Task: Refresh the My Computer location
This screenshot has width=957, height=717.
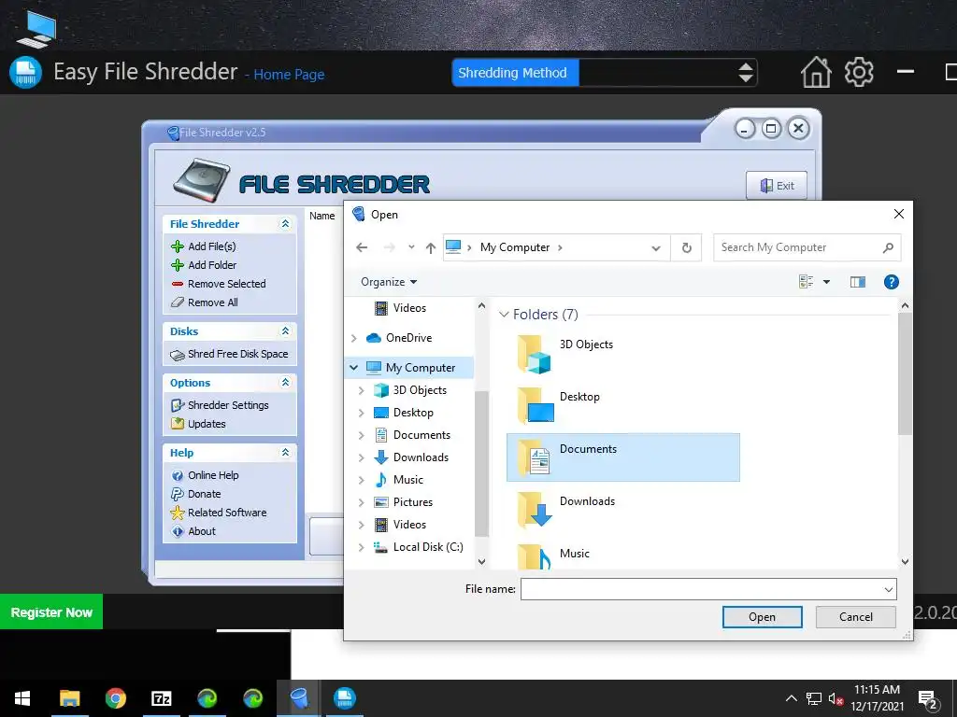Action: (687, 247)
